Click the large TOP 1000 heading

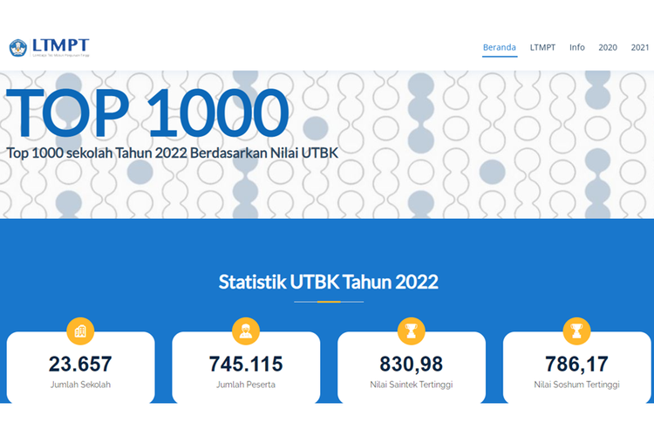tap(148, 113)
